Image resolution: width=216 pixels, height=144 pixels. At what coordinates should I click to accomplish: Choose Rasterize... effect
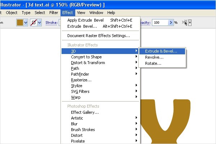100,80
